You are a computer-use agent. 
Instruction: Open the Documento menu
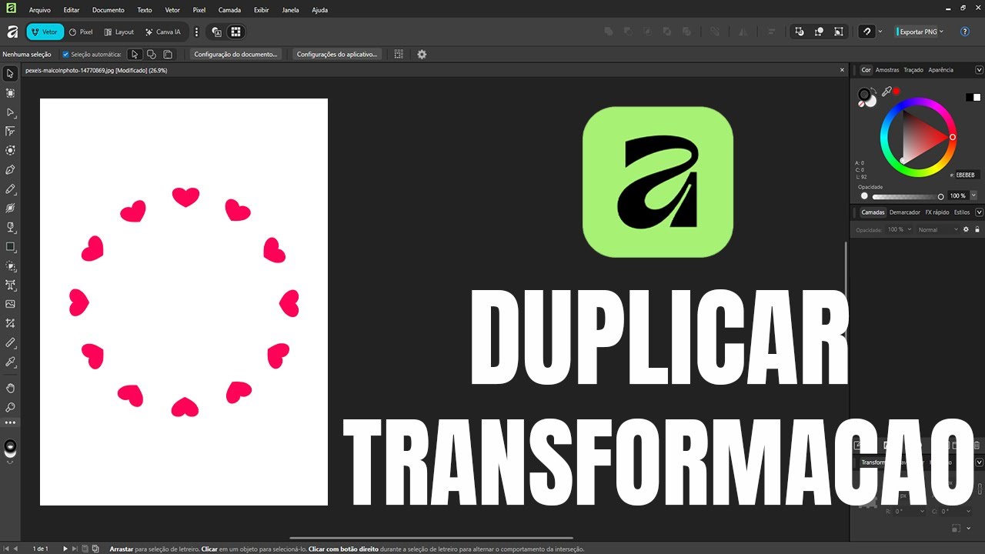point(108,10)
